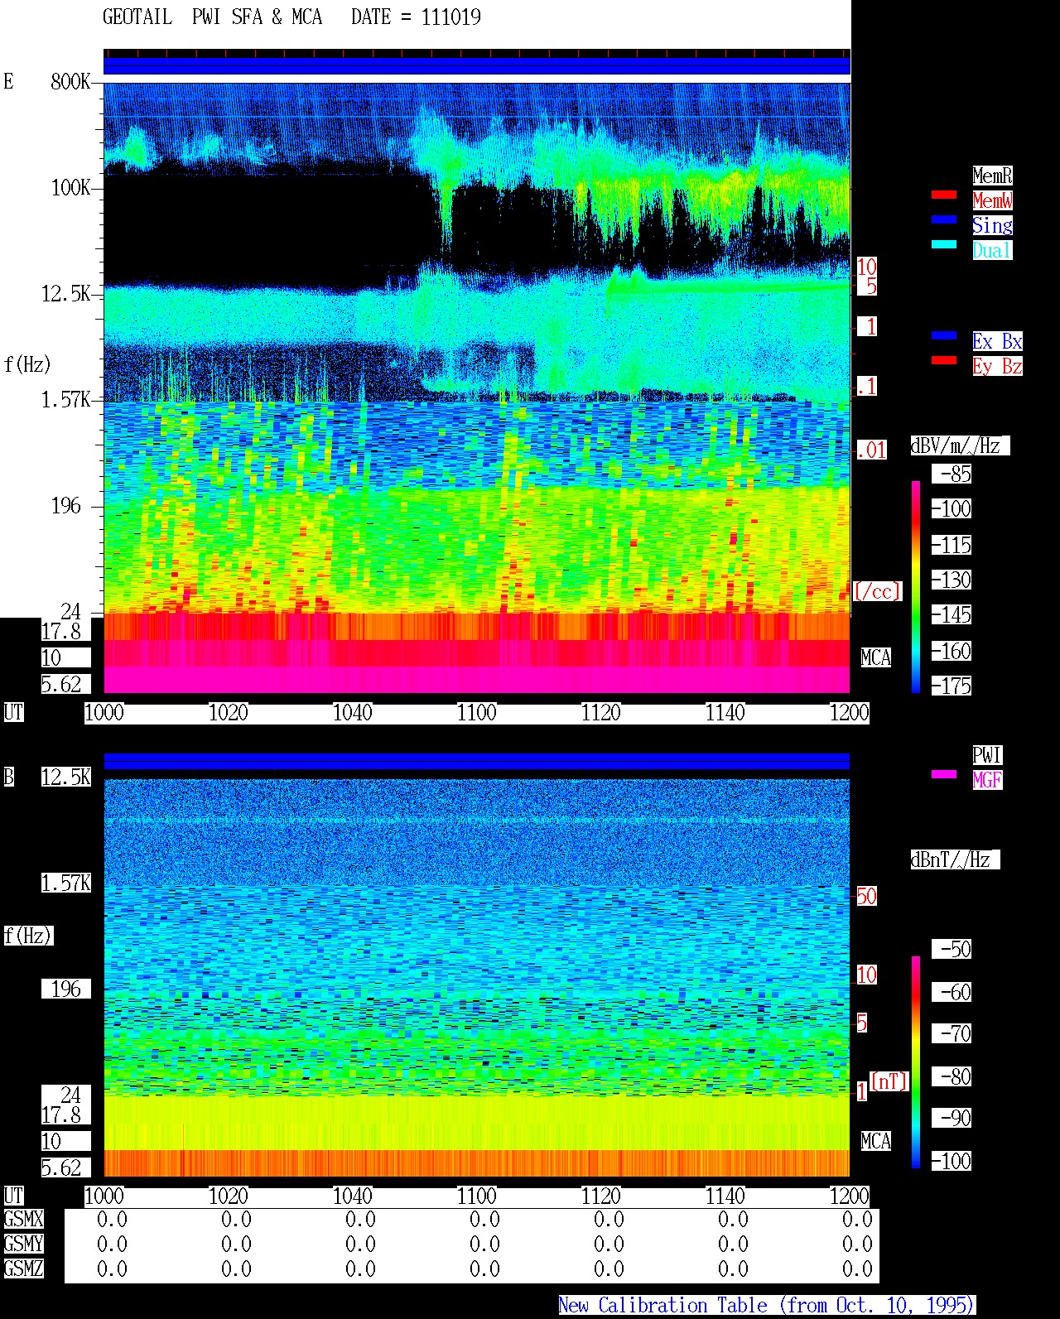Click the dBV/m/√Hz color scale bar
Viewport: 1060px width, 1319px height.
click(x=916, y=586)
